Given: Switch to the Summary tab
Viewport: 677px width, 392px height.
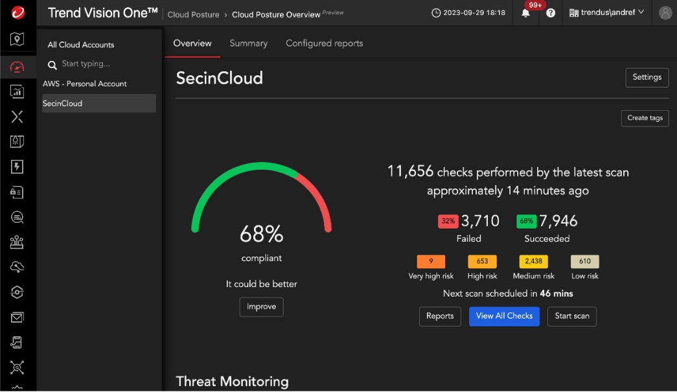Looking at the screenshot, I should point(248,43).
